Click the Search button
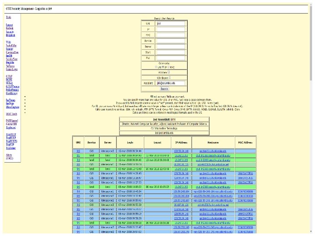315x236 pixels. click(x=164, y=89)
